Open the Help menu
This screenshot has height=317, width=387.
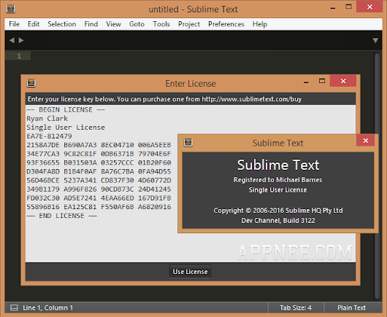(260, 24)
